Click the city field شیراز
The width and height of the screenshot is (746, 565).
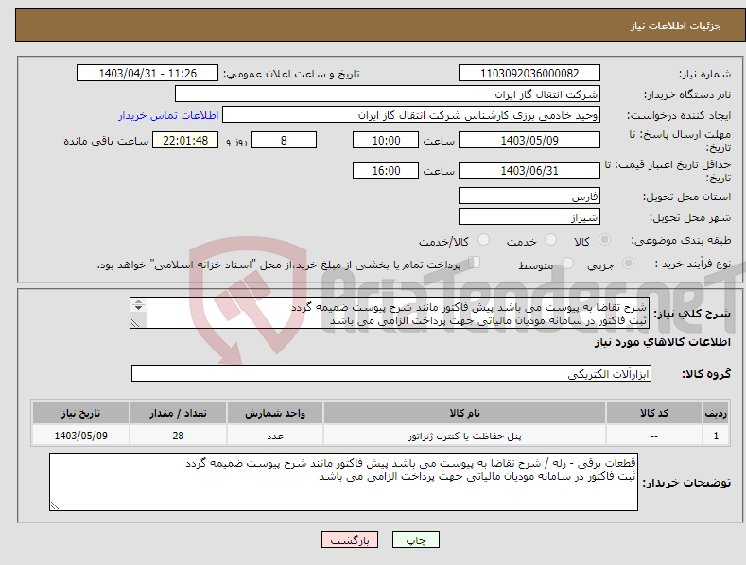point(529,216)
